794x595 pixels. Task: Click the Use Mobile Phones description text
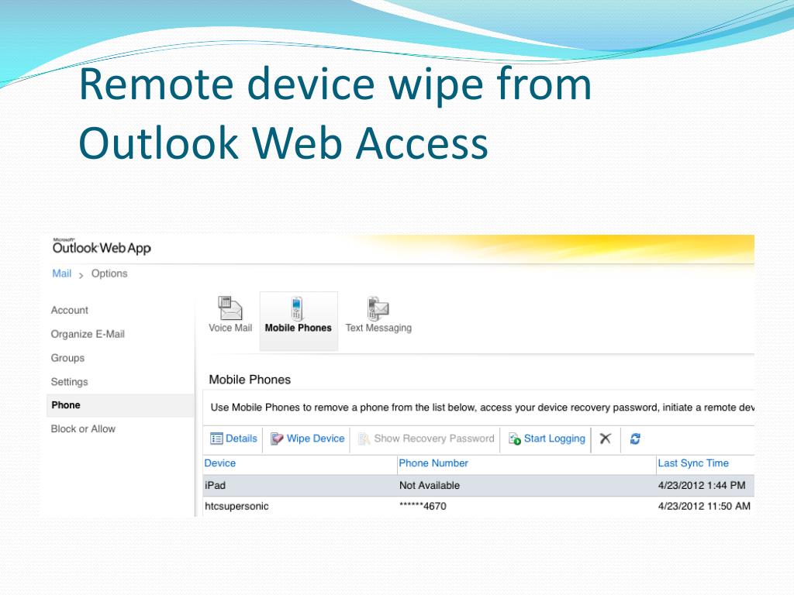[x=482, y=408]
